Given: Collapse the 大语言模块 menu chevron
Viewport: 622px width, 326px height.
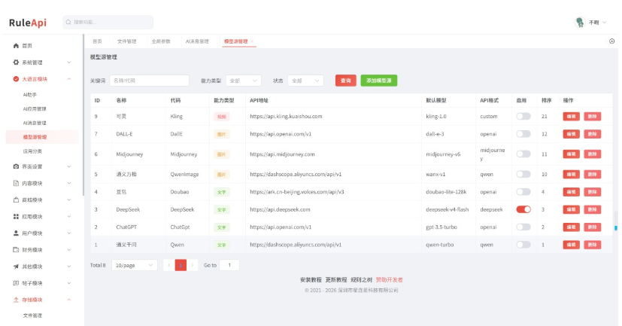Looking at the screenshot, I should (x=69, y=79).
